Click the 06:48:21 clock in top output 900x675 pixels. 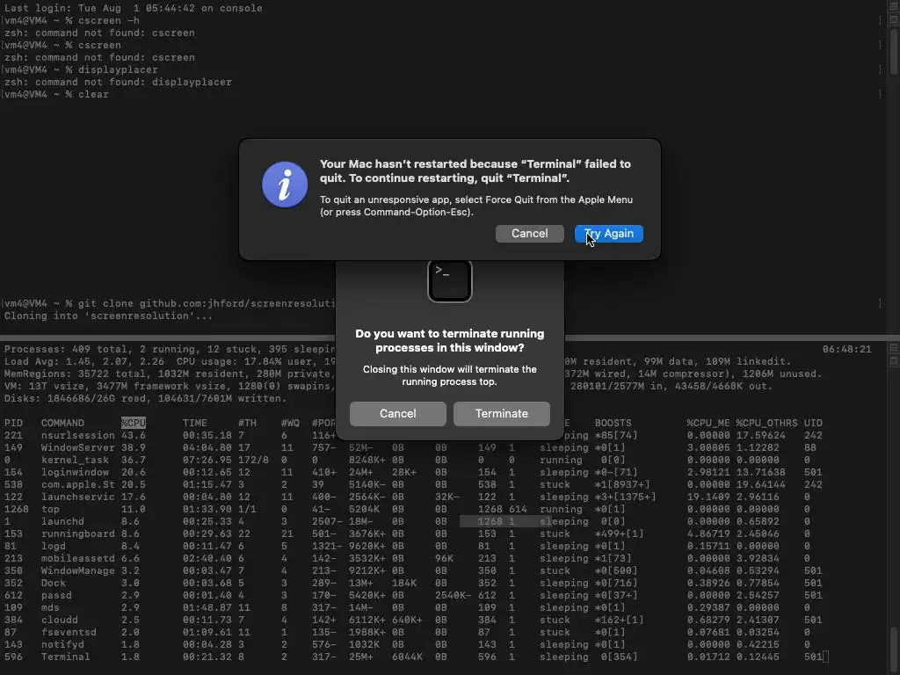pos(846,349)
